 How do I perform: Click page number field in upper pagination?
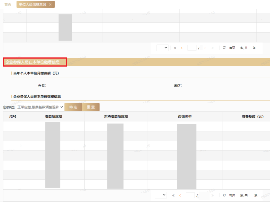[192, 48]
